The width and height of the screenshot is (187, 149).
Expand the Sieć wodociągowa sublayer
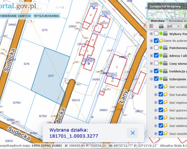(x=156, y=87)
